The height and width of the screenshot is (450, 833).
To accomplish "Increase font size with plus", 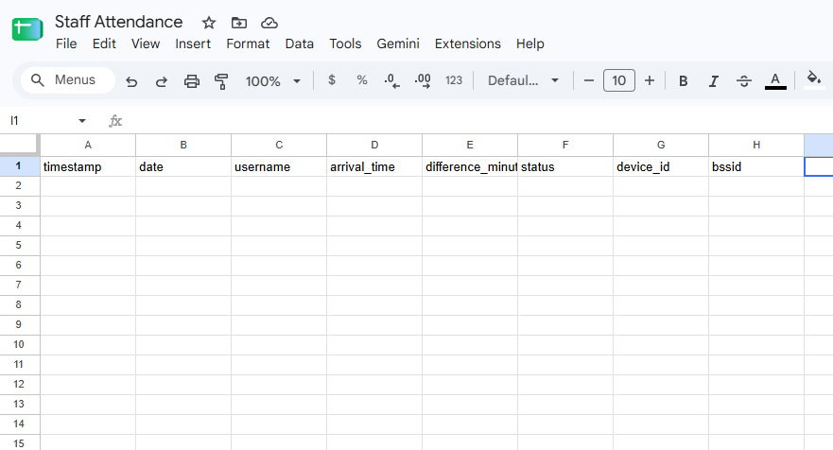I will 650,80.
